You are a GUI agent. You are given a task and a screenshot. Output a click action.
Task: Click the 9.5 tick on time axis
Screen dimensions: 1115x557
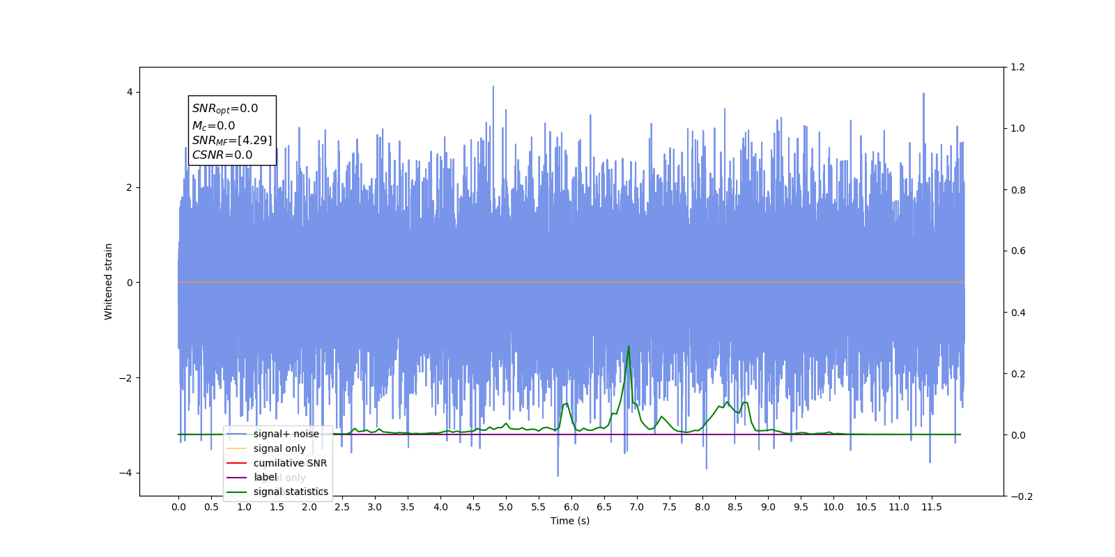(801, 507)
